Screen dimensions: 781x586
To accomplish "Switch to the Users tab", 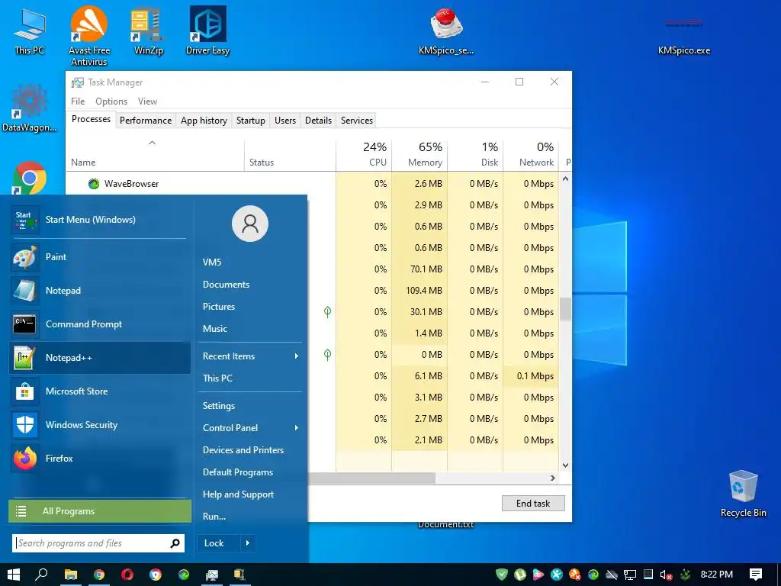I will [x=285, y=121].
